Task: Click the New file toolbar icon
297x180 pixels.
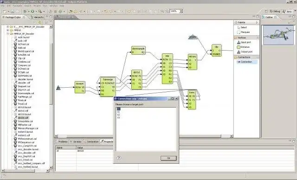Action: coord(5,11)
